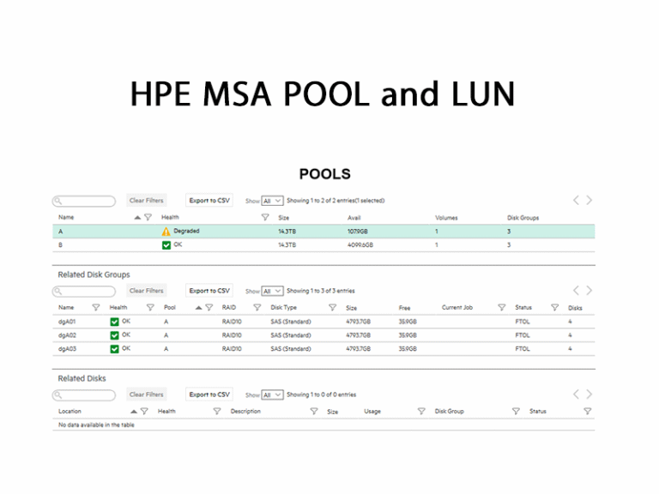Image resolution: width=659 pixels, height=494 pixels.
Task: Click the Name column filter icon in Pools table
Action: (148, 218)
